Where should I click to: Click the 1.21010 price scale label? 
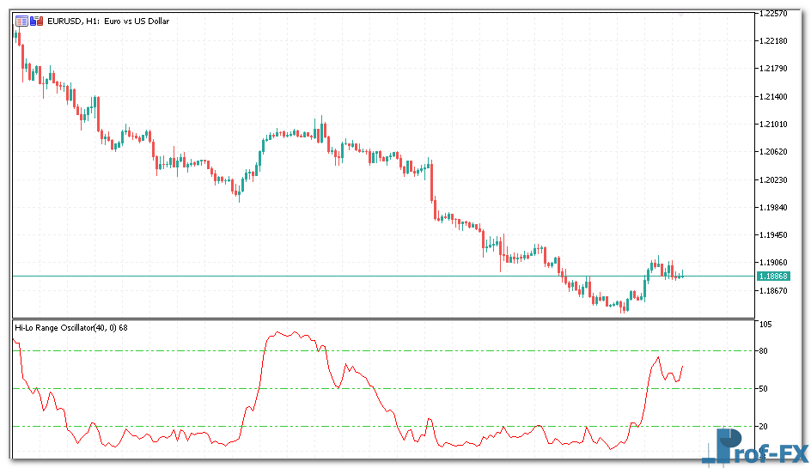pyautogui.click(x=773, y=125)
